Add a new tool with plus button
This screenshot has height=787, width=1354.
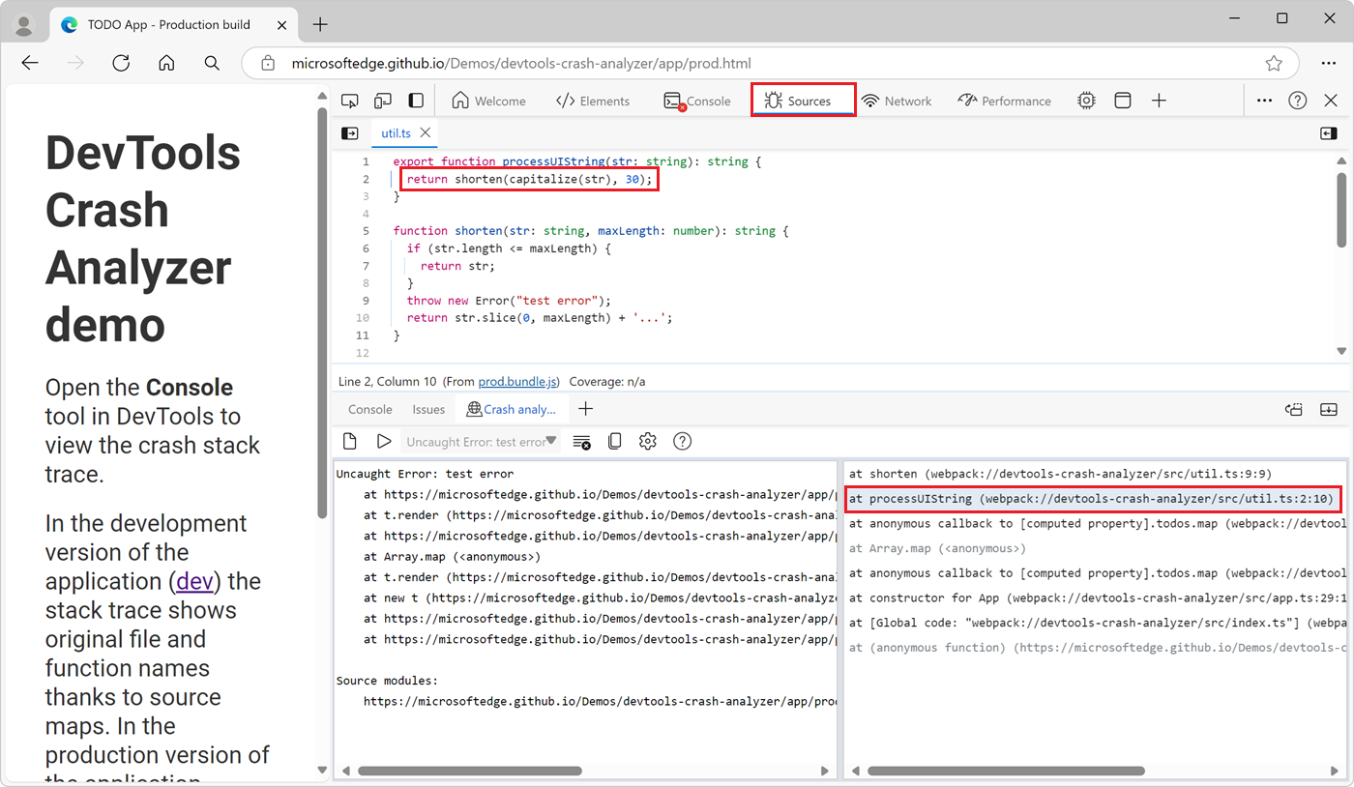tap(1159, 100)
